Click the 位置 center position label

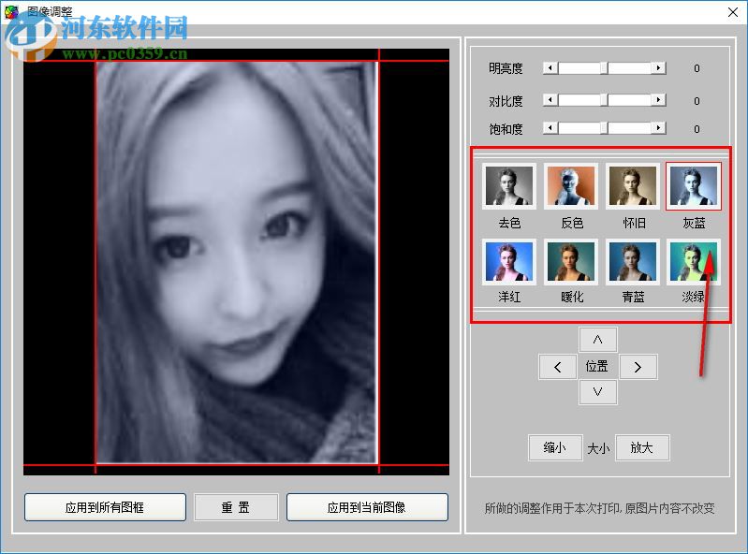(597, 366)
